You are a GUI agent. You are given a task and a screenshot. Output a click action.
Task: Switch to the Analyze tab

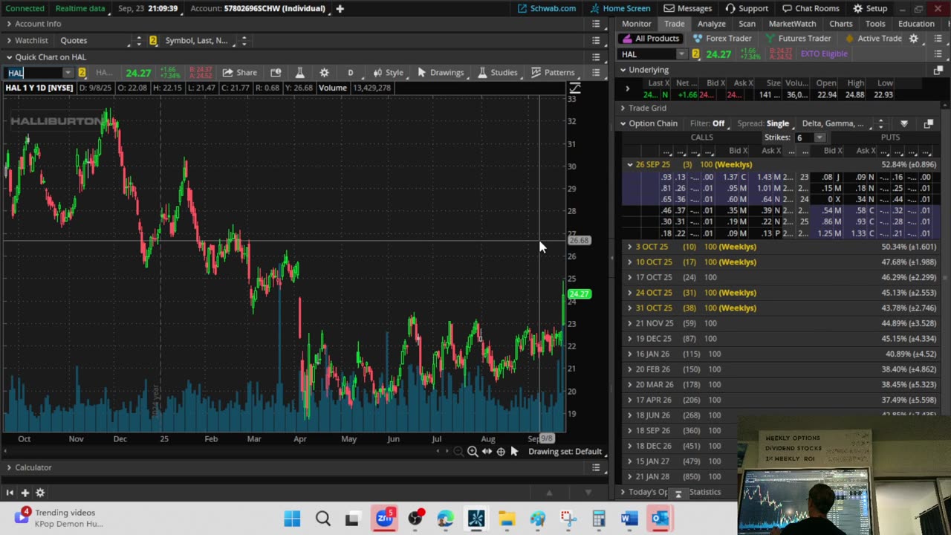pos(711,24)
